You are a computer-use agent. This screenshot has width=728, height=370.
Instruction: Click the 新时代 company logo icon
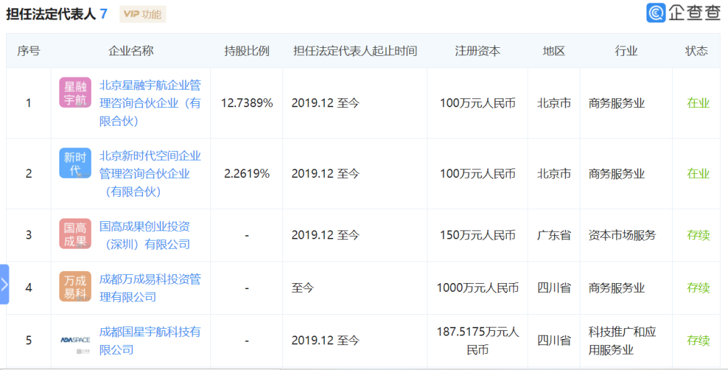click(75, 163)
